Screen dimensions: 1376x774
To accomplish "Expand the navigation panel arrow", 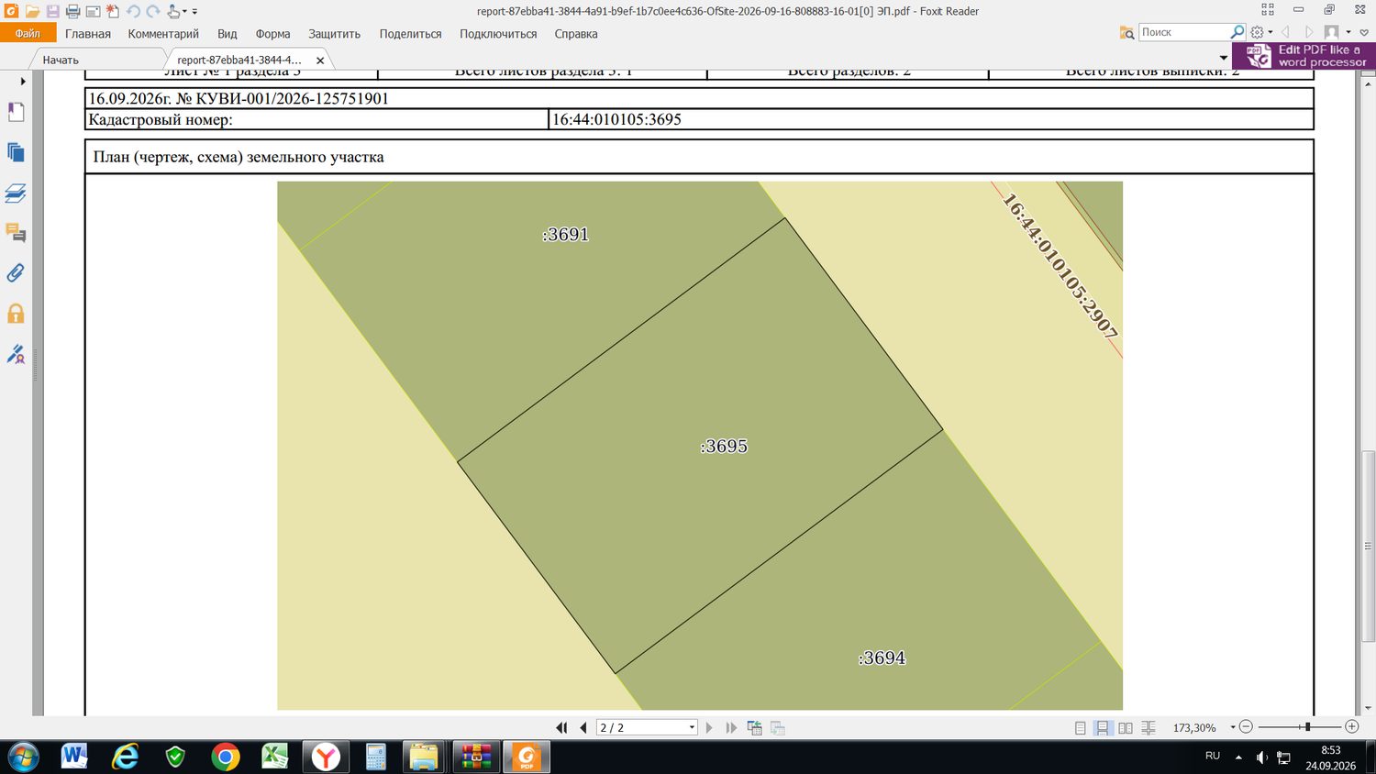I will pyautogui.click(x=23, y=82).
